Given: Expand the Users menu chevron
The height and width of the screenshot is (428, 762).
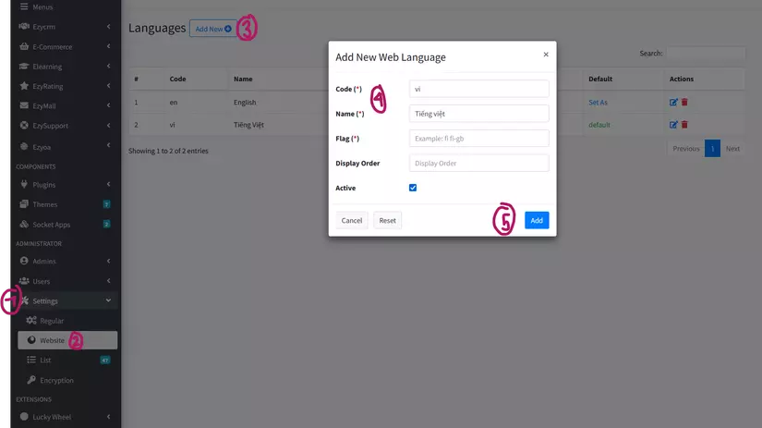Looking at the screenshot, I should [109, 281].
